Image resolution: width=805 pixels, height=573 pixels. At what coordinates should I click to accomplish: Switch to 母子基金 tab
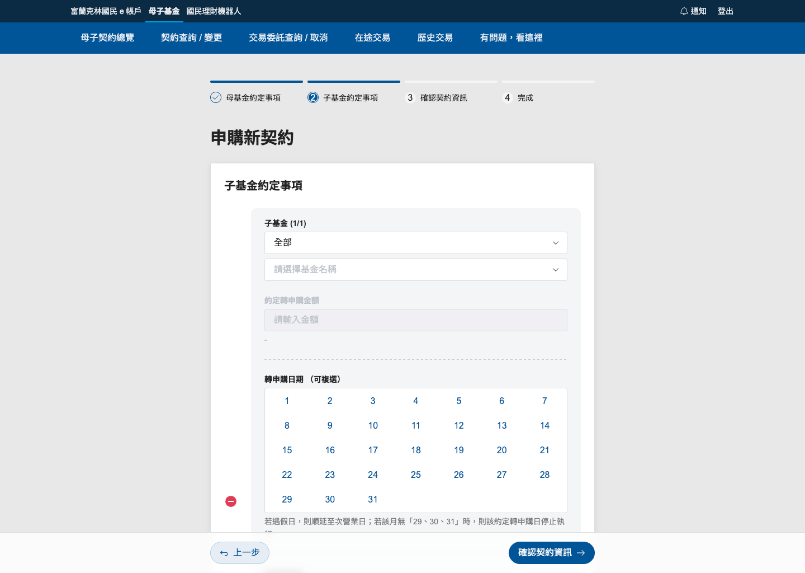(164, 11)
